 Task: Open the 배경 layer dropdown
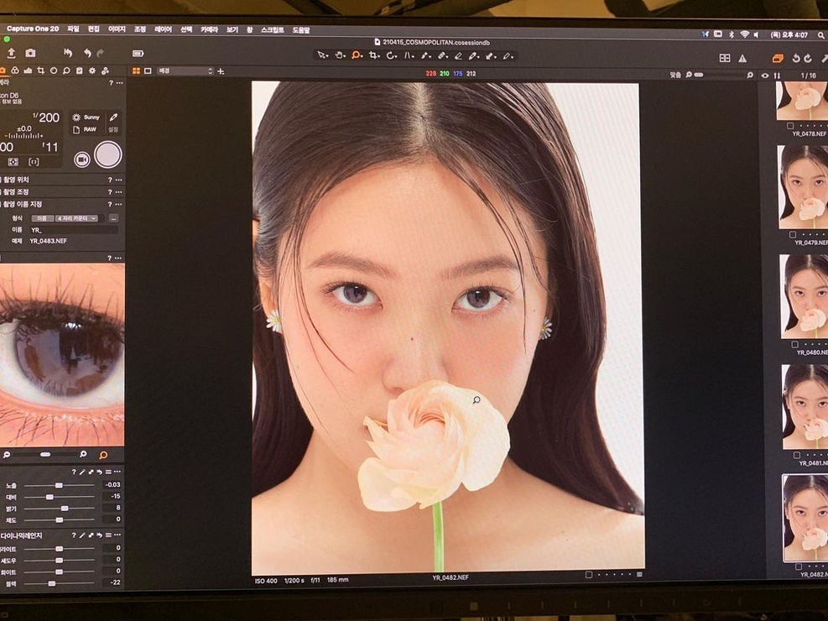(x=185, y=70)
